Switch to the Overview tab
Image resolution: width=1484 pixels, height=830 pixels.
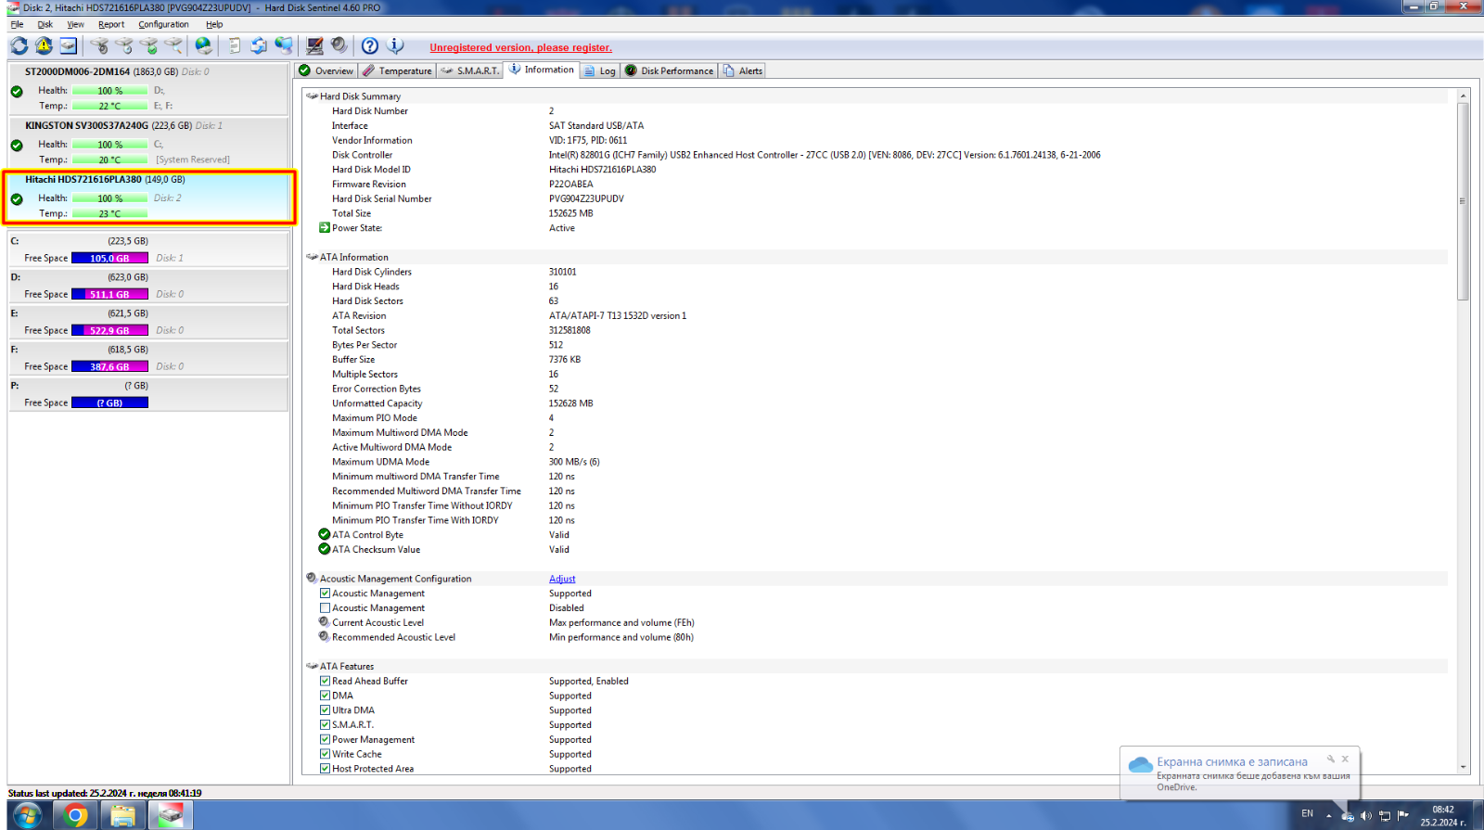(326, 70)
